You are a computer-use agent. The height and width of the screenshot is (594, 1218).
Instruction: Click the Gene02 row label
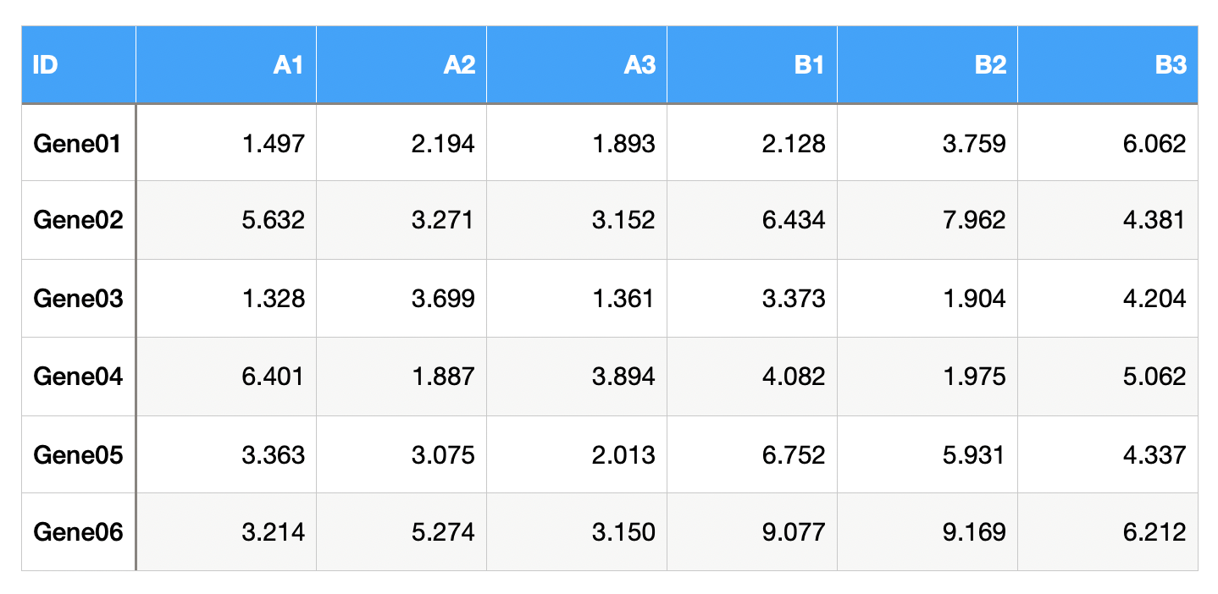(78, 221)
